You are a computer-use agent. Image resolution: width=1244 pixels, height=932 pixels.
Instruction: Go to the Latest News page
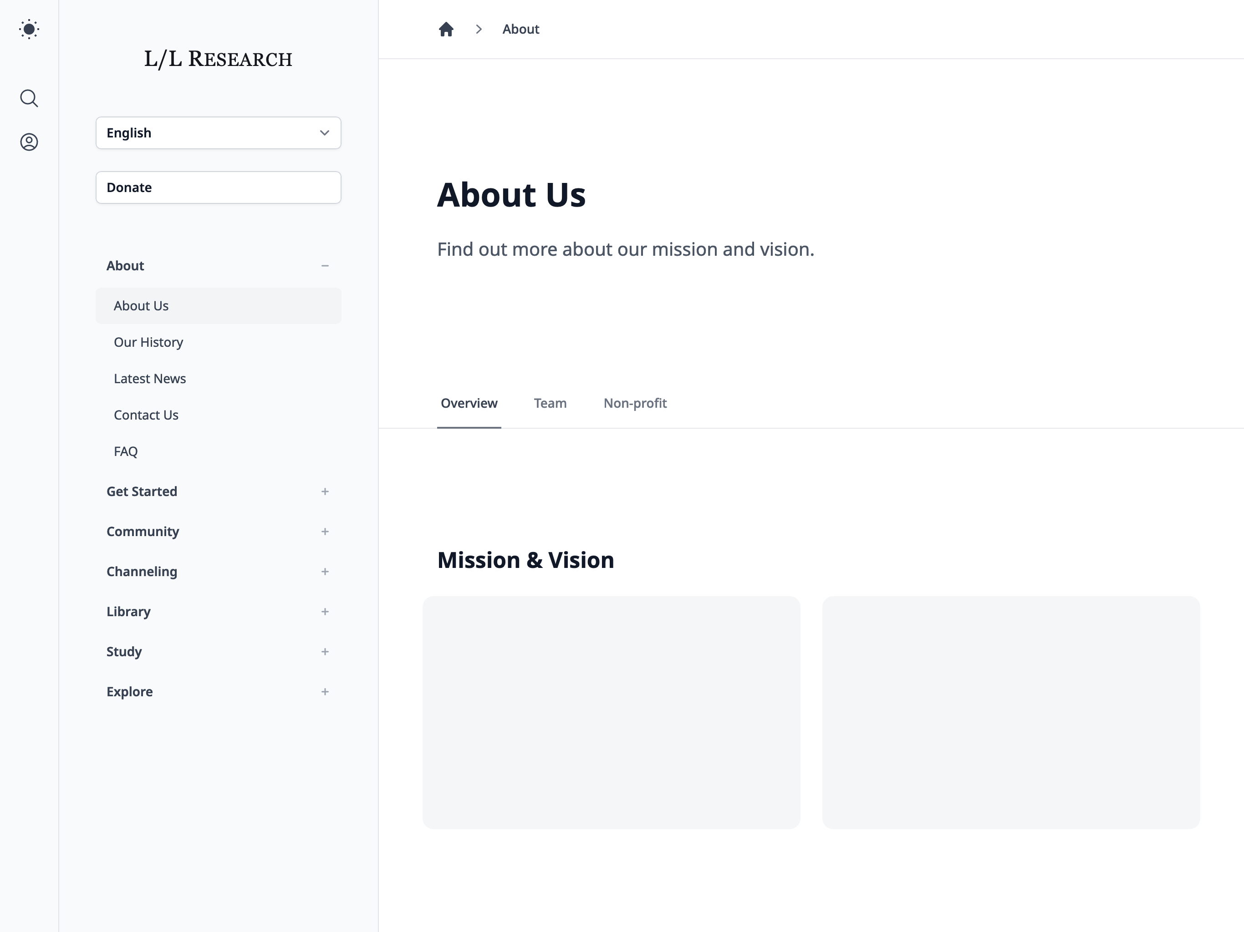click(150, 379)
